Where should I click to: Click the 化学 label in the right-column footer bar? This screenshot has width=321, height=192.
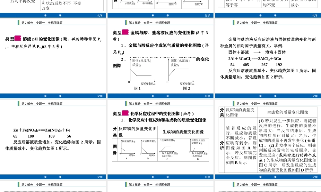(315, 96)
